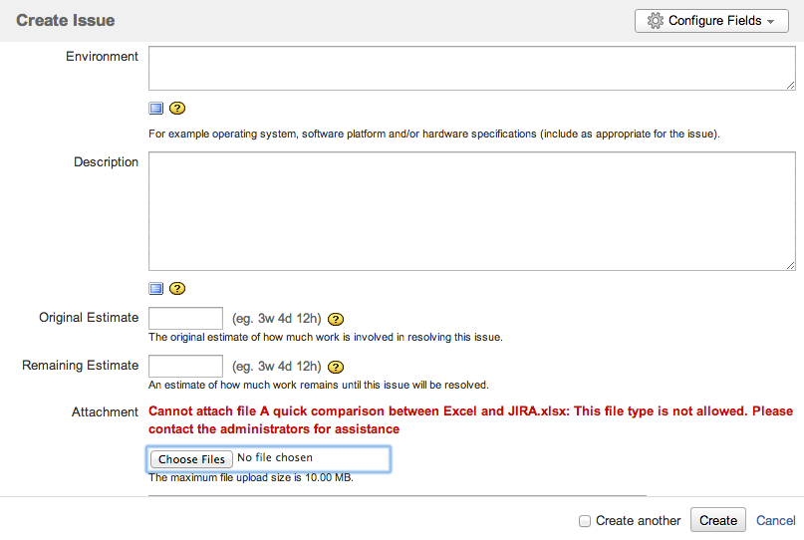Image resolution: width=804 pixels, height=540 pixels.
Task: Grab the Environment text area resize handle
Action: 790,85
